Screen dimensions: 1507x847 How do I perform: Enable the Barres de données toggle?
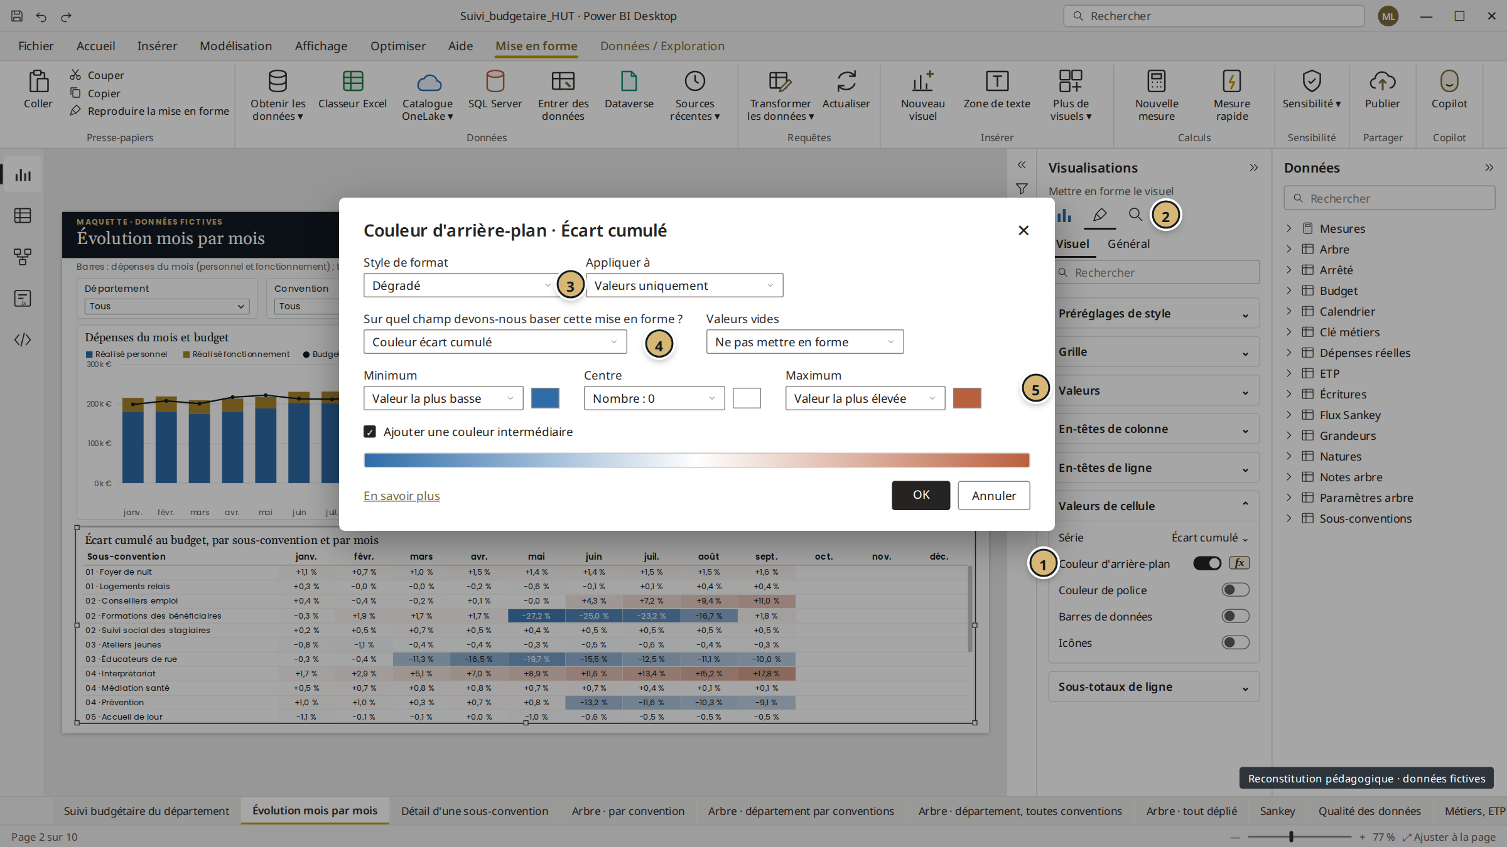coord(1235,616)
